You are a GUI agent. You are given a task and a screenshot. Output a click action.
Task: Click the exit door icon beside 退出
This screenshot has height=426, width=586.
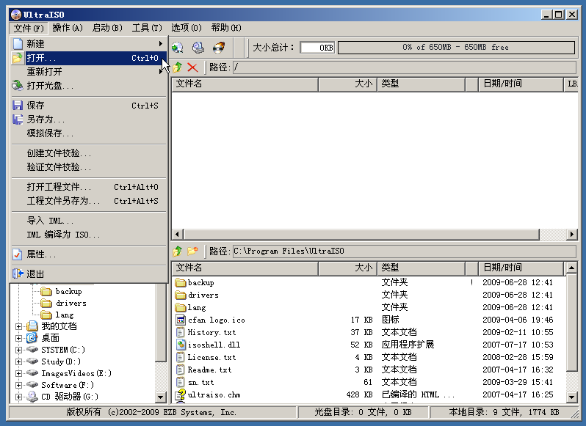(x=18, y=273)
